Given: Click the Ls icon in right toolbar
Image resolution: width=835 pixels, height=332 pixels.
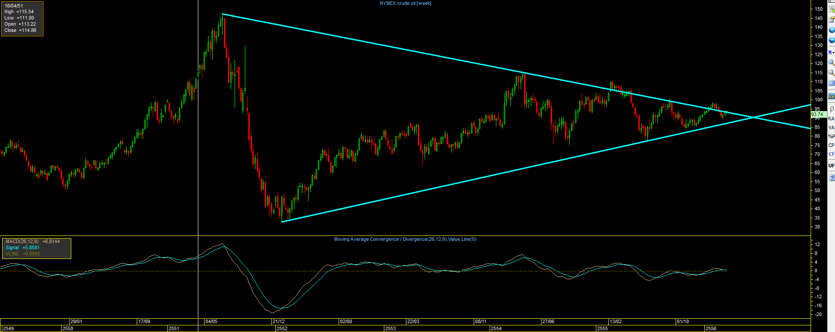Looking at the screenshot, I should point(831,97).
